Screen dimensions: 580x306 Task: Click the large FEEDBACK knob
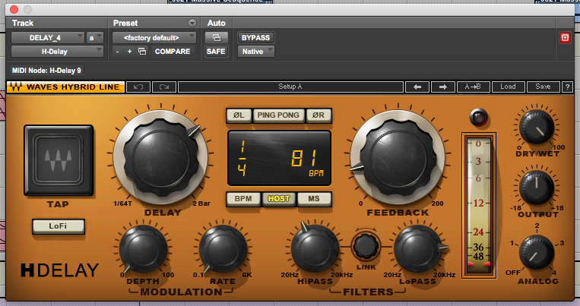(398, 158)
